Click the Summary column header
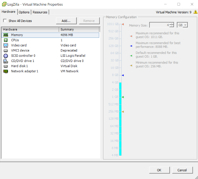198x179 pixels. 79,30
